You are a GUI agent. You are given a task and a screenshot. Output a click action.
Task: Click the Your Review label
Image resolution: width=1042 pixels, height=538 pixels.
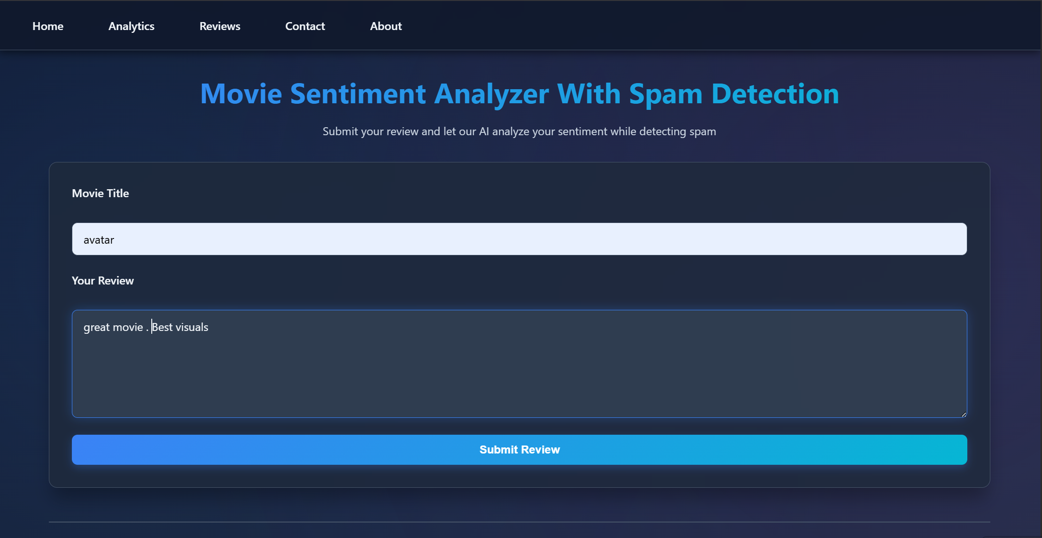point(102,280)
